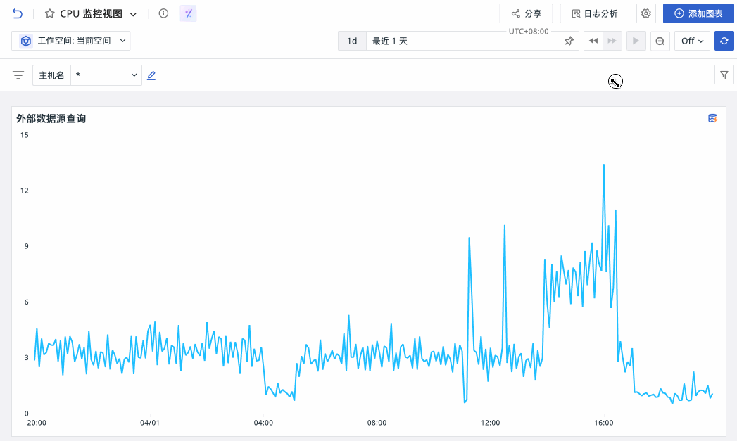Click the filter lines icon beside 主机名
The image size is (737, 441).
tap(18, 75)
